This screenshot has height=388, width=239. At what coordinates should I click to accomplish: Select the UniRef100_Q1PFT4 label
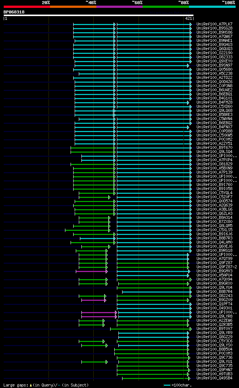(x=214, y=304)
